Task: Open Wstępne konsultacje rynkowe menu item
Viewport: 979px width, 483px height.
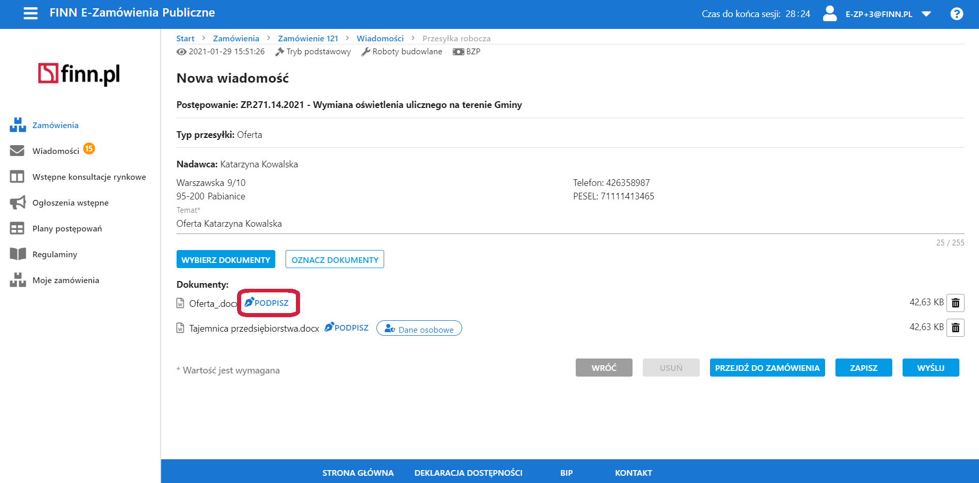Action: [x=89, y=177]
